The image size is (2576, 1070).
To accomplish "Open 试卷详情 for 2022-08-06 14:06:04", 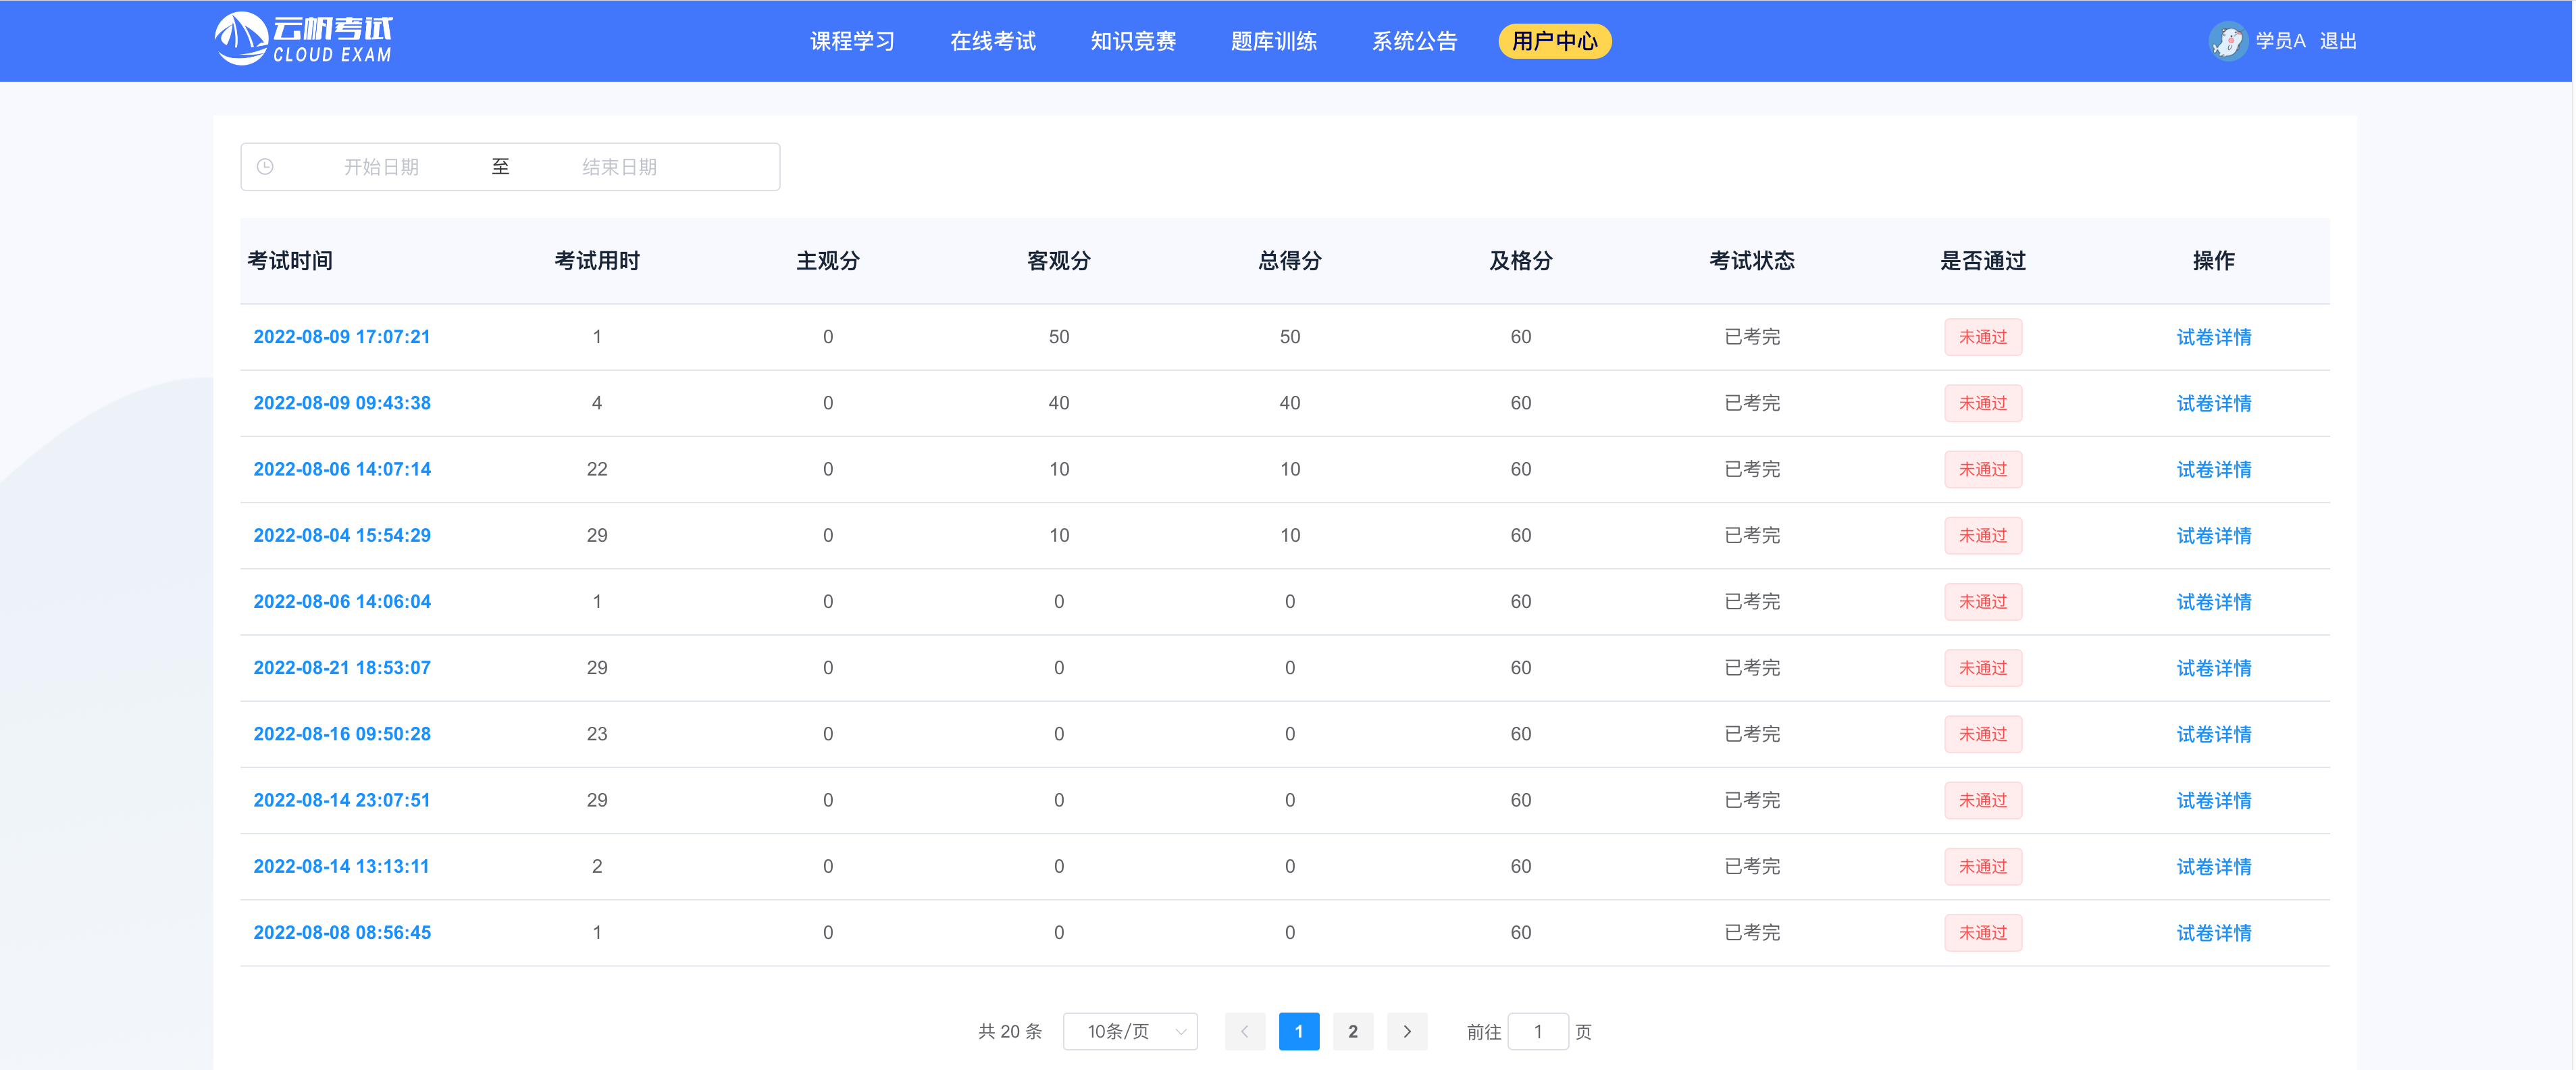I will pyautogui.click(x=2213, y=602).
